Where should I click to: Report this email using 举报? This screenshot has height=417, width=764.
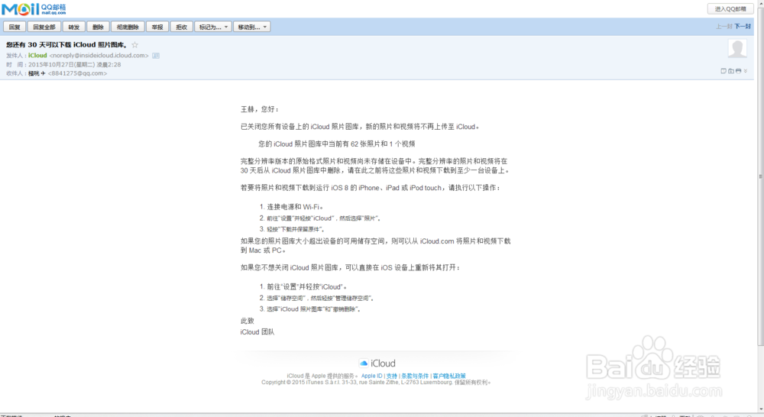[x=157, y=27]
